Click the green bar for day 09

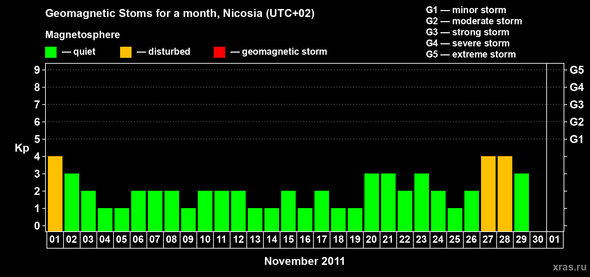coord(188,220)
